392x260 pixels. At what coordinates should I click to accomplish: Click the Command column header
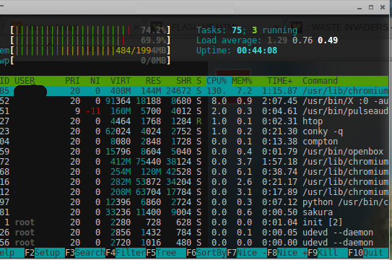(x=320, y=81)
